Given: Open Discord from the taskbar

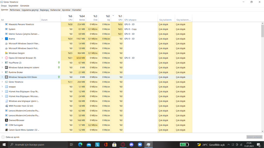Looking at the screenshot, I should click(131, 144).
